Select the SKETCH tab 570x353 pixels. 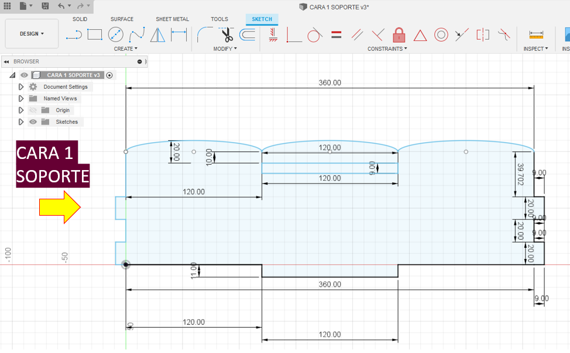point(262,19)
